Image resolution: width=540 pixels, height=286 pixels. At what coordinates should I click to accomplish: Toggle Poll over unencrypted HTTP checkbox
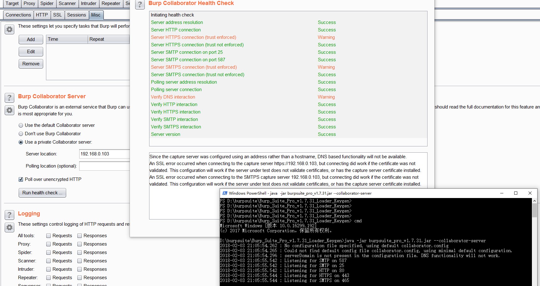[x=21, y=179]
